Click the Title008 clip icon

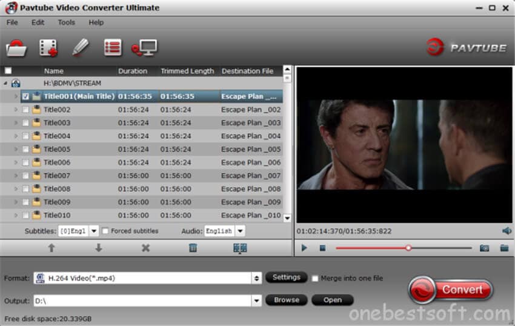coord(36,188)
